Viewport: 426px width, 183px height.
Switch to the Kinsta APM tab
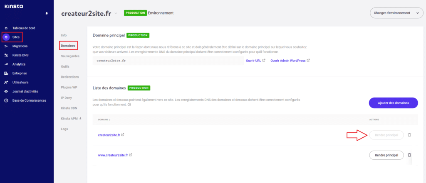click(x=69, y=118)
